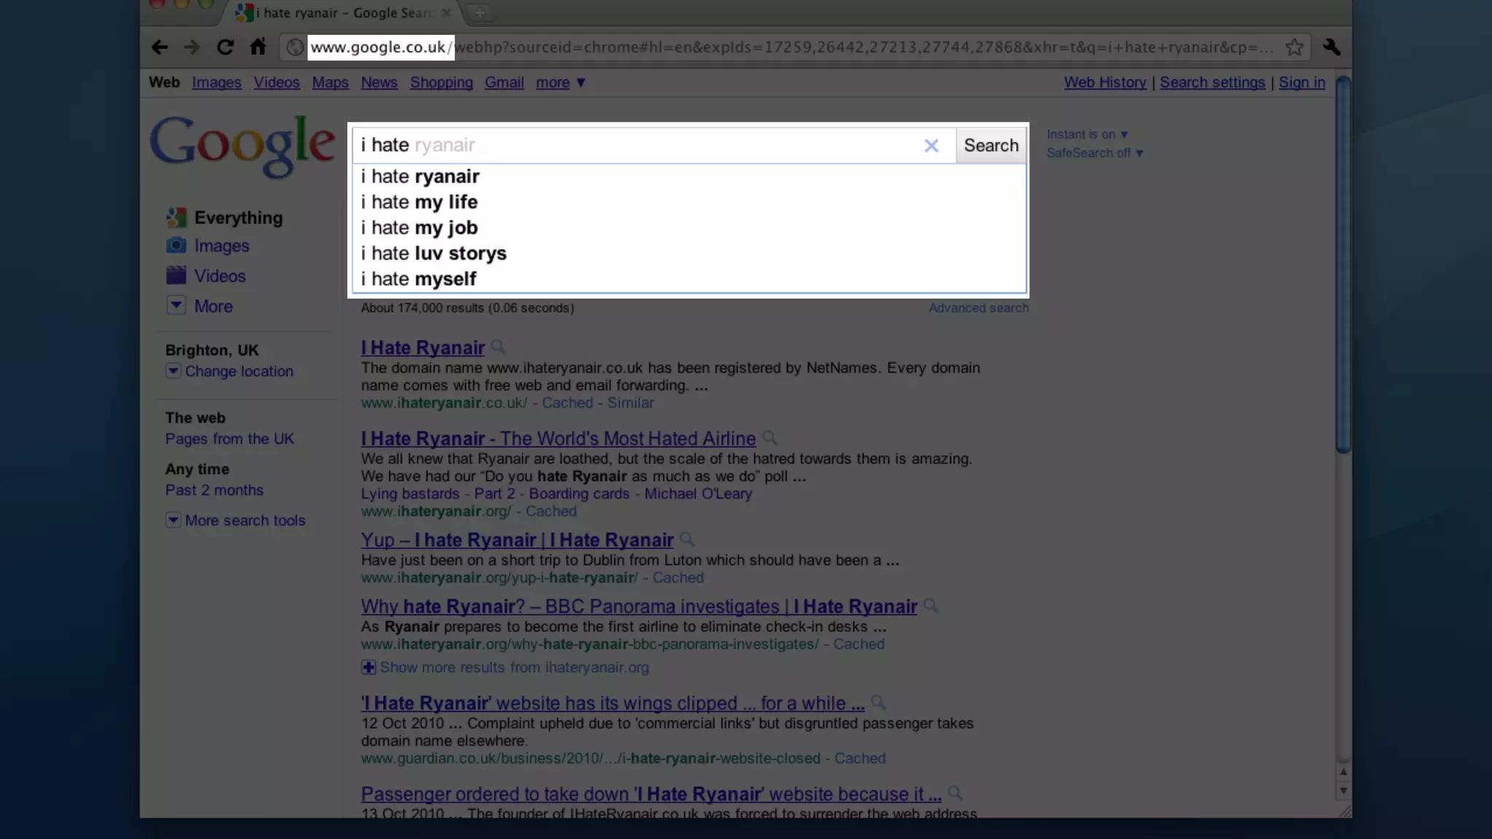Expand the More search tools option

(245, 520)
